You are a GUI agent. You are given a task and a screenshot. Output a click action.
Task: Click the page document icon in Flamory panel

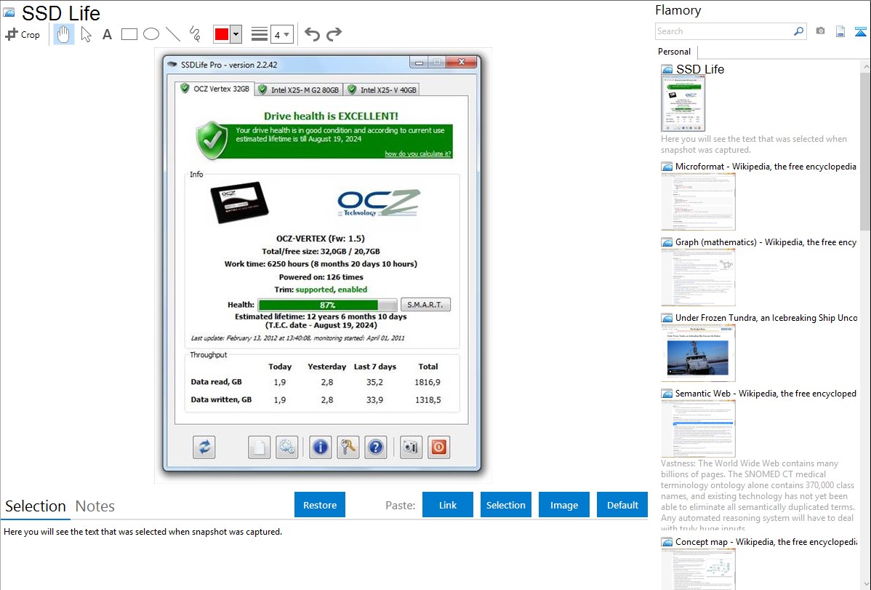(840, 31)
